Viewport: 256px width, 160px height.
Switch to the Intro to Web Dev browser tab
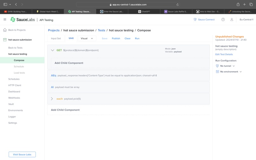(208, 11)
